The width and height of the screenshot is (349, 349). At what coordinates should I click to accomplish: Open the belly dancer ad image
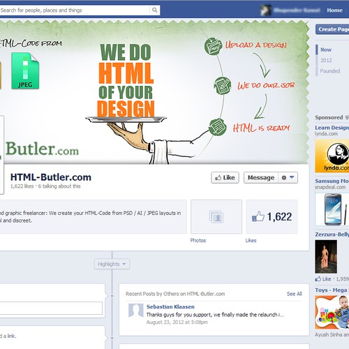(326, 257)
